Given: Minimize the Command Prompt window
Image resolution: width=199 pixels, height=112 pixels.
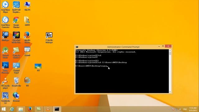Looking at the screenshot, I should click(159, 46).
